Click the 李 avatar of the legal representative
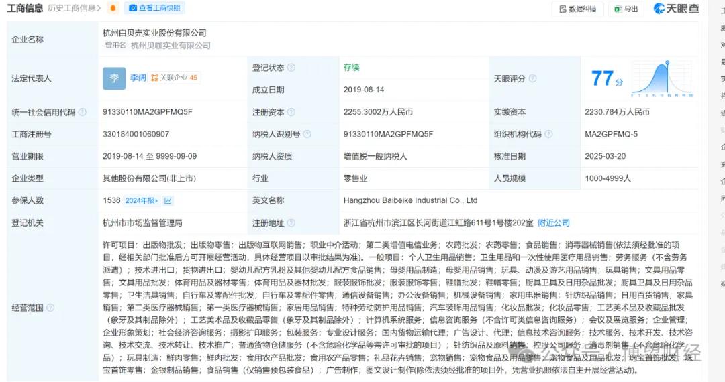This screenshot has height=382, width=725. (x=114, y=78)
